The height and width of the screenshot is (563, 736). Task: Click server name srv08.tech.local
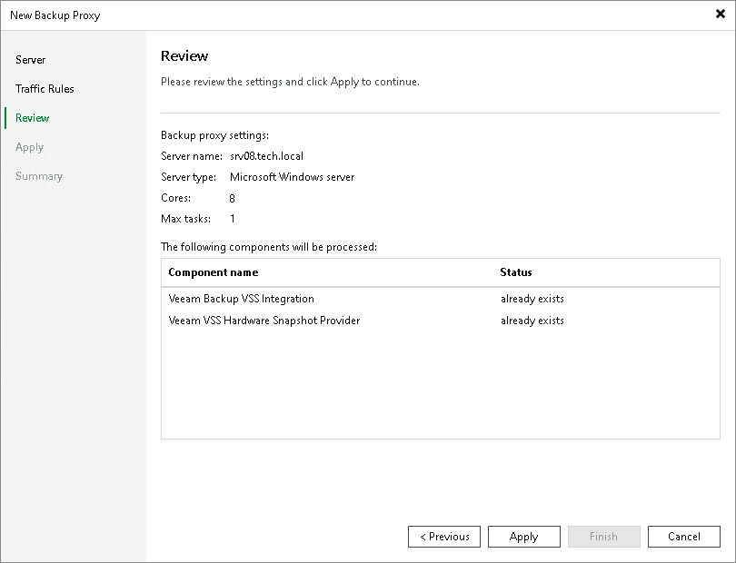(x=266, y=156)
